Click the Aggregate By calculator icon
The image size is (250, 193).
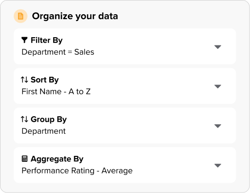point(24,159)
